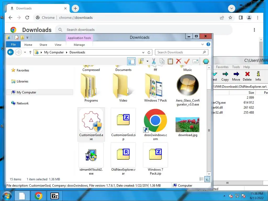Refresh the Downloads folder view

click(x=149, y=52)
